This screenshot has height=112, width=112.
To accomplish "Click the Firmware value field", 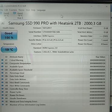I will point(57,28).
